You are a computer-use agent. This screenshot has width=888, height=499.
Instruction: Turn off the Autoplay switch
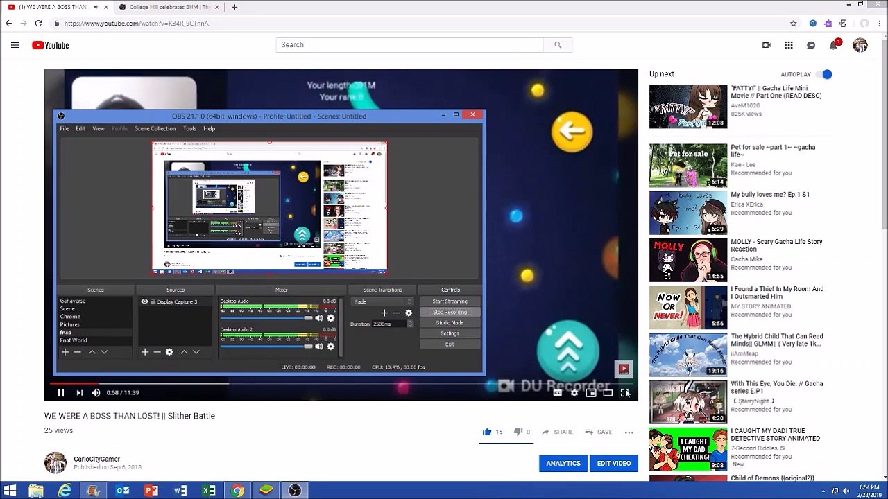(824, 74)
